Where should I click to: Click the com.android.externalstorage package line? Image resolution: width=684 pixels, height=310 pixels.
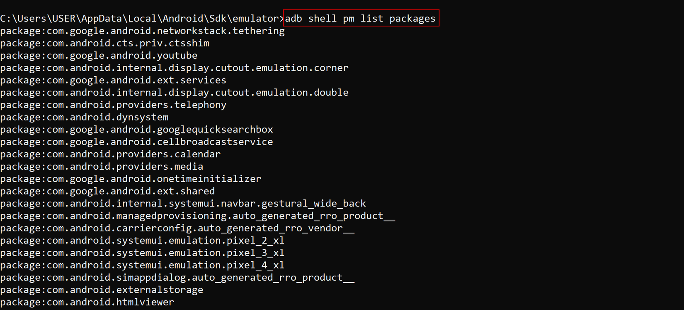pyautogui.click(x=102, y=290)
